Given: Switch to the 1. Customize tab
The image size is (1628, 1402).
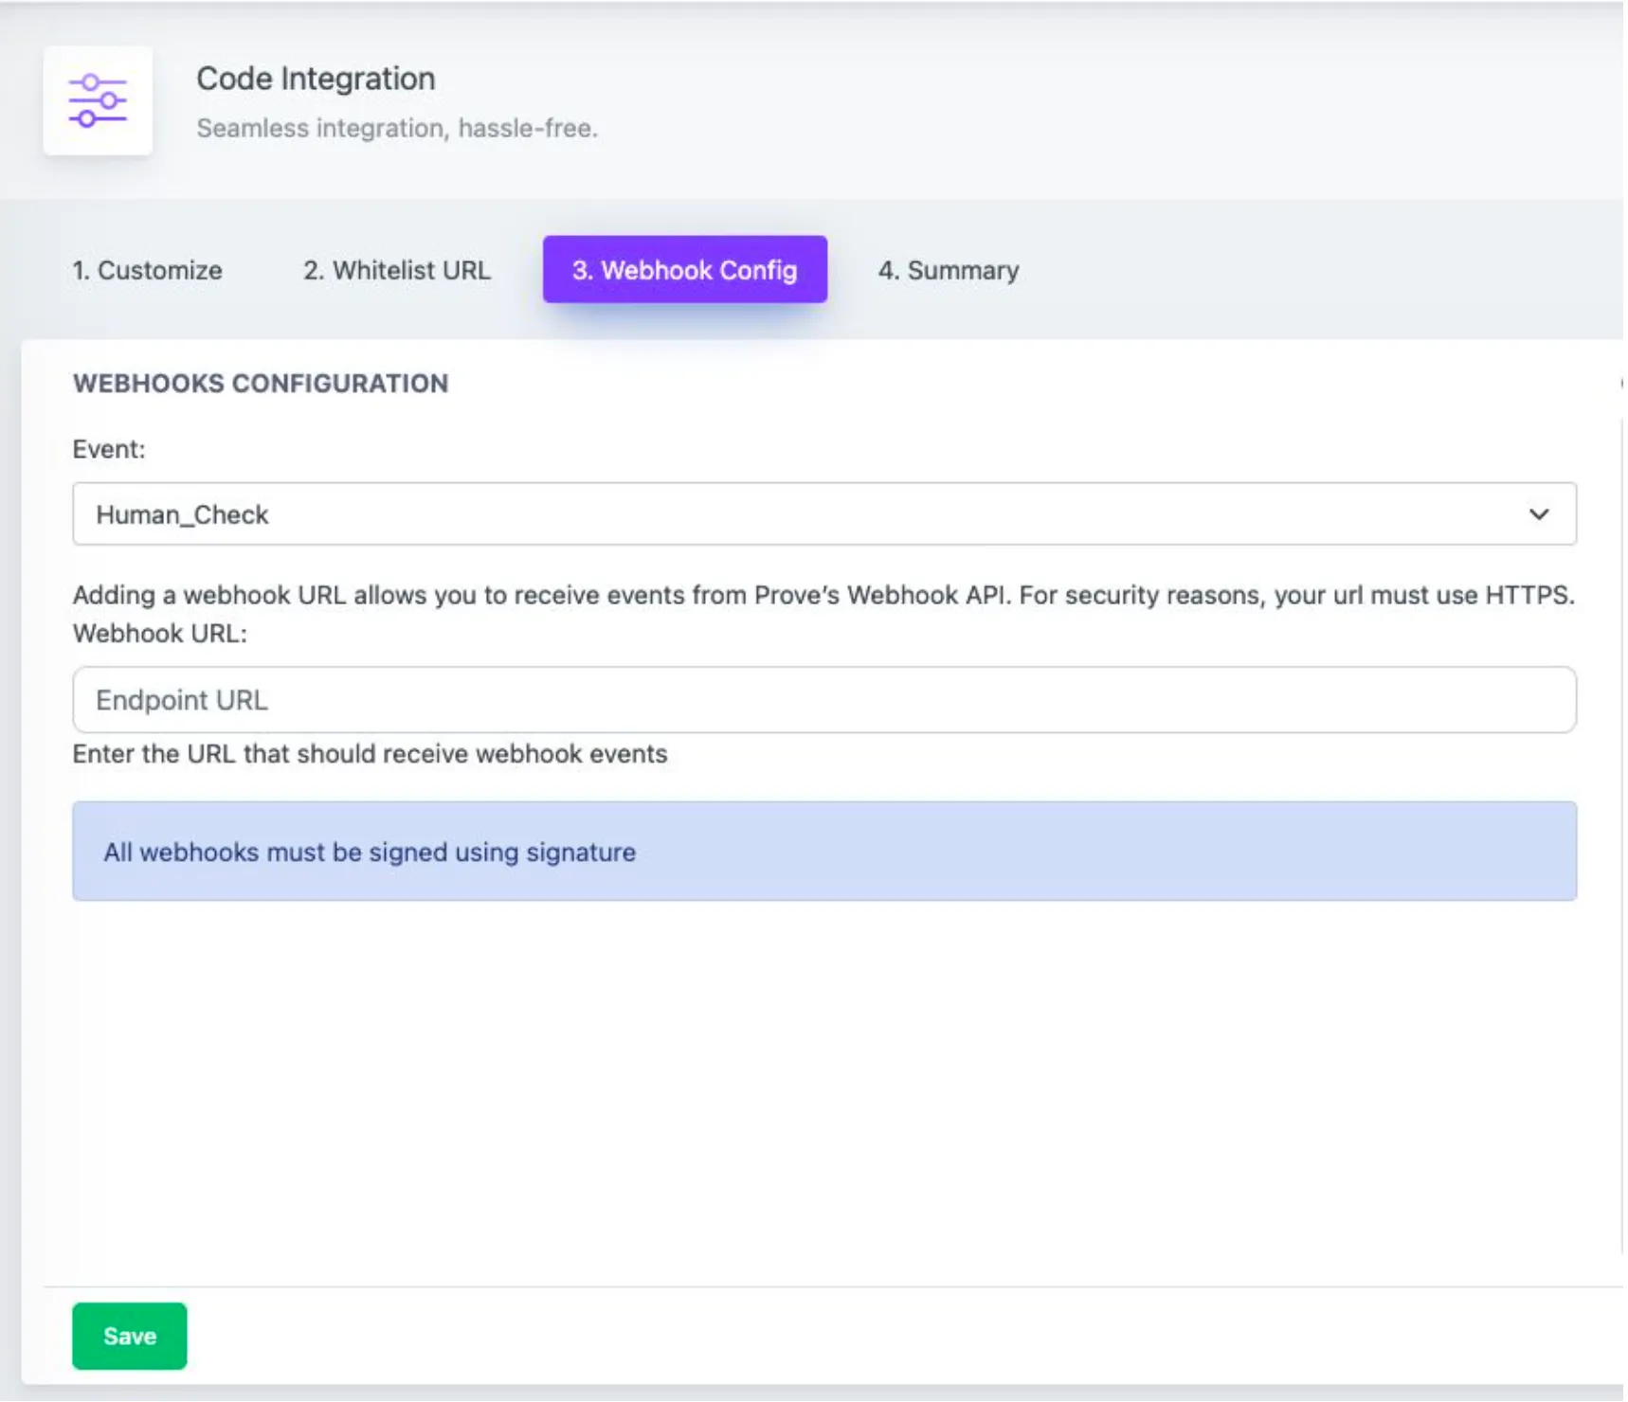Looking at the screenshot, I should click(147, 270).
